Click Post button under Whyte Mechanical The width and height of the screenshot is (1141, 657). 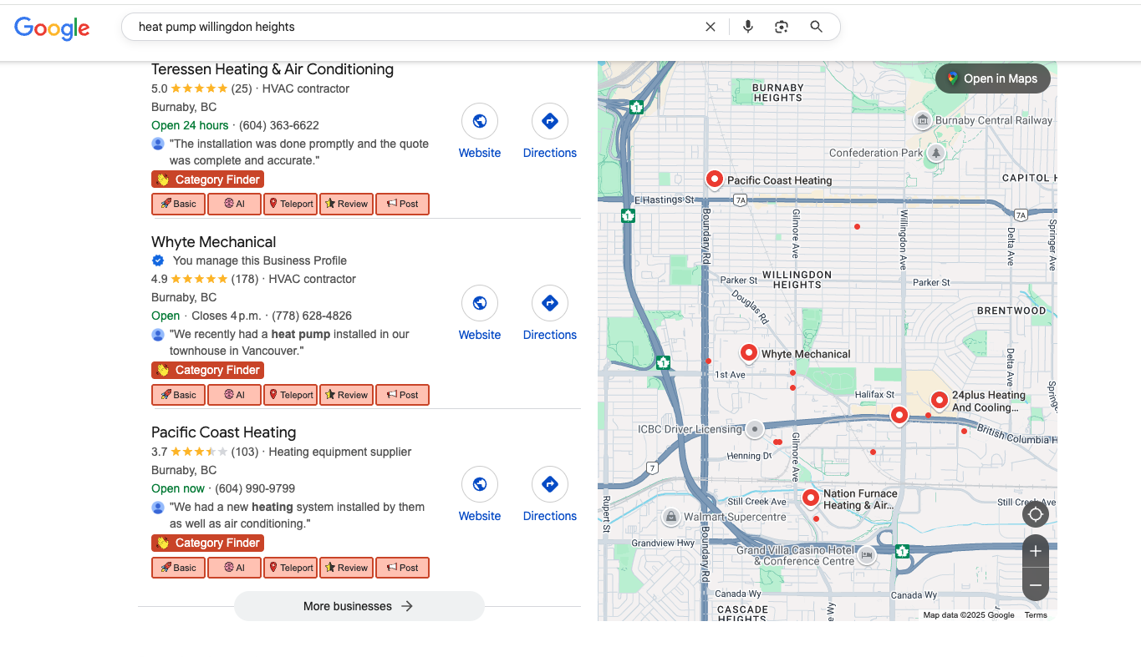[402, 395]
